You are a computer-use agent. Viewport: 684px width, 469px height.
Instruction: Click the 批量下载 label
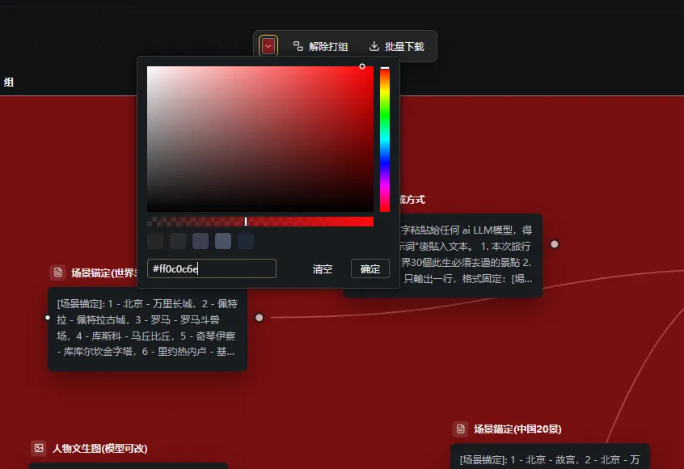click(404, 46)
